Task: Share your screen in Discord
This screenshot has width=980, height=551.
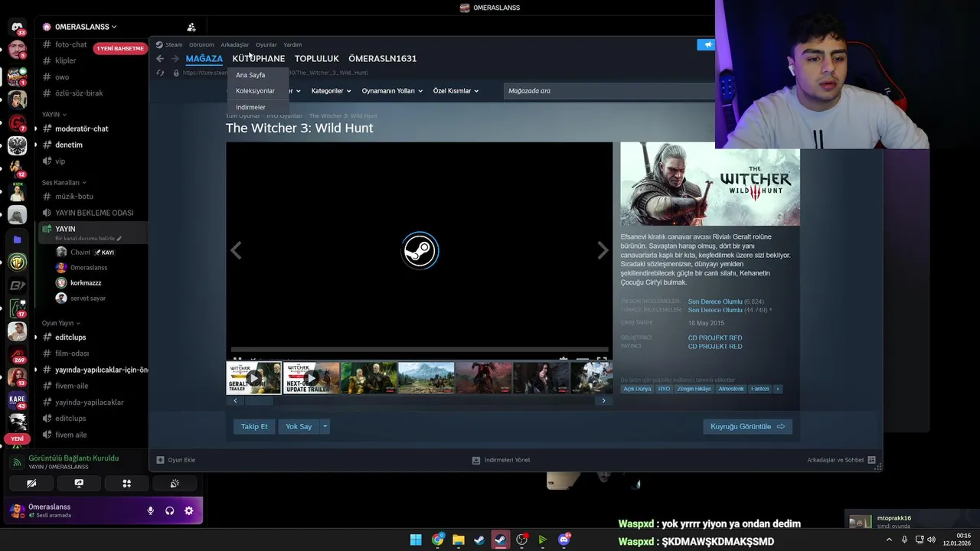Action: tap(79, 484)
